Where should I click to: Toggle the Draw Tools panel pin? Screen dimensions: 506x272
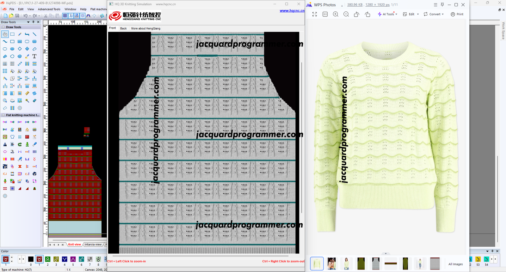point(33,22)
